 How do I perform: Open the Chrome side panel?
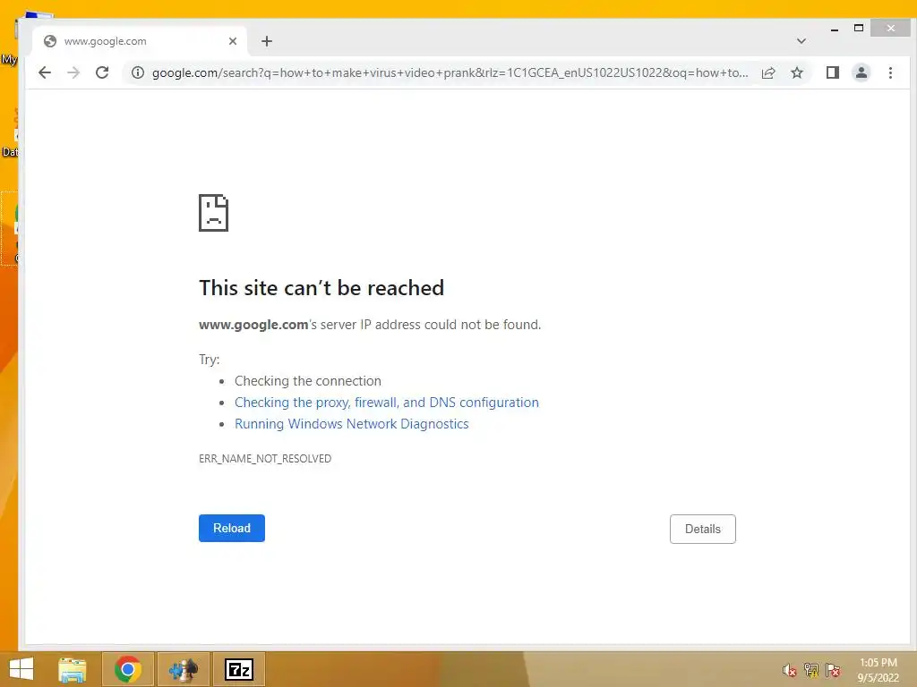832,72
